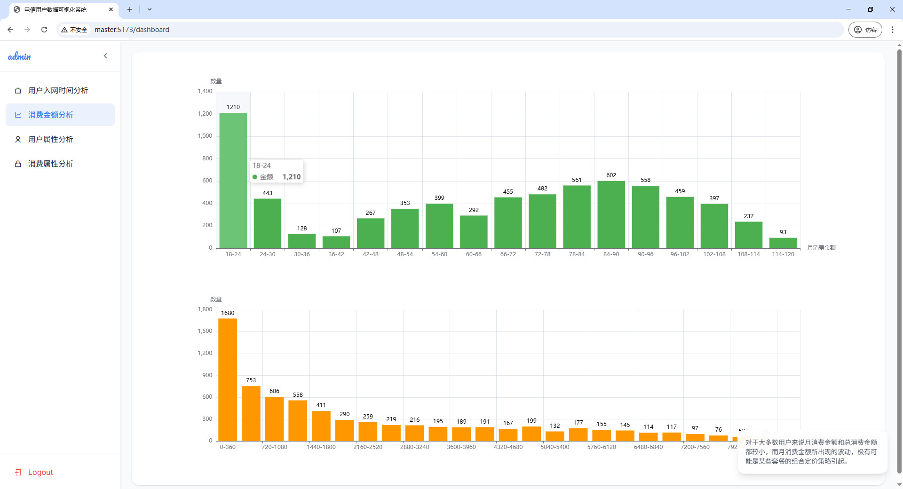Select 消费金额分析 menu item
903x489 pixels.
tap(60, 115)
